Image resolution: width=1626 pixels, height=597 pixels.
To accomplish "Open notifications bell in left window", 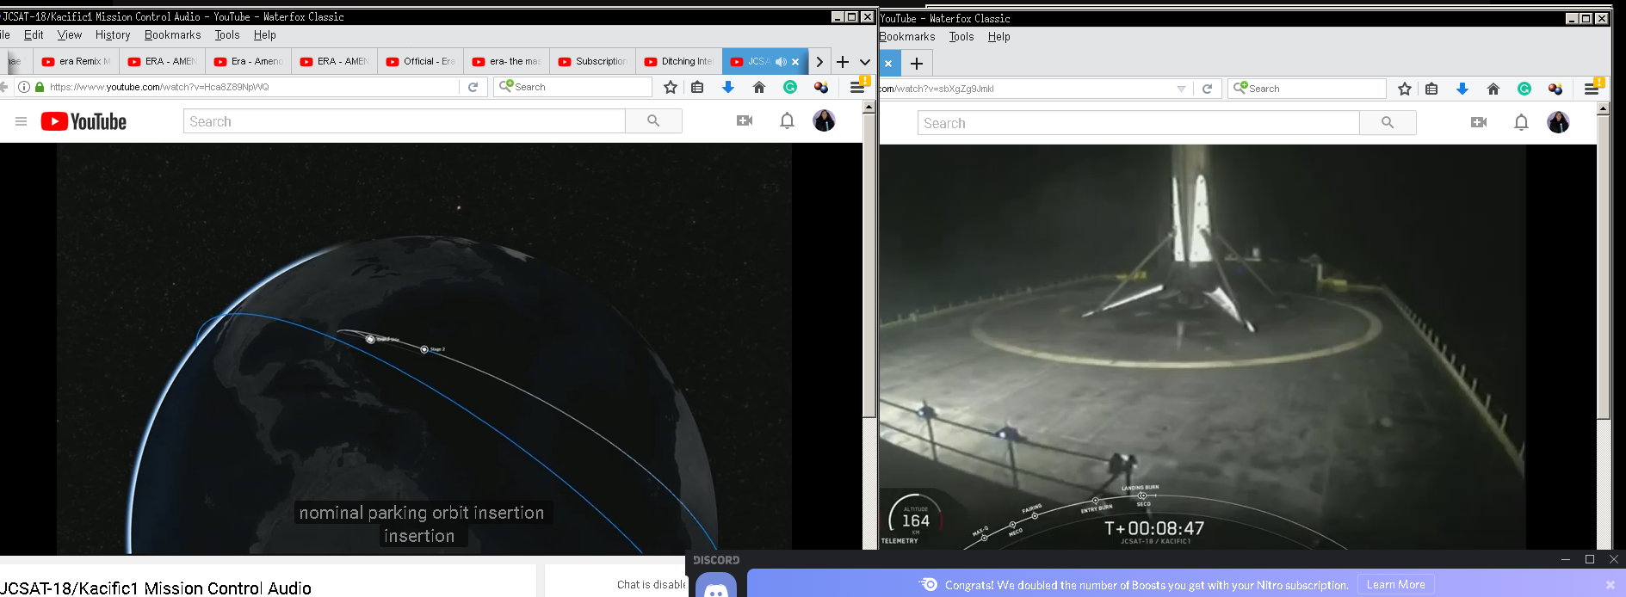I will pos(787,121).
